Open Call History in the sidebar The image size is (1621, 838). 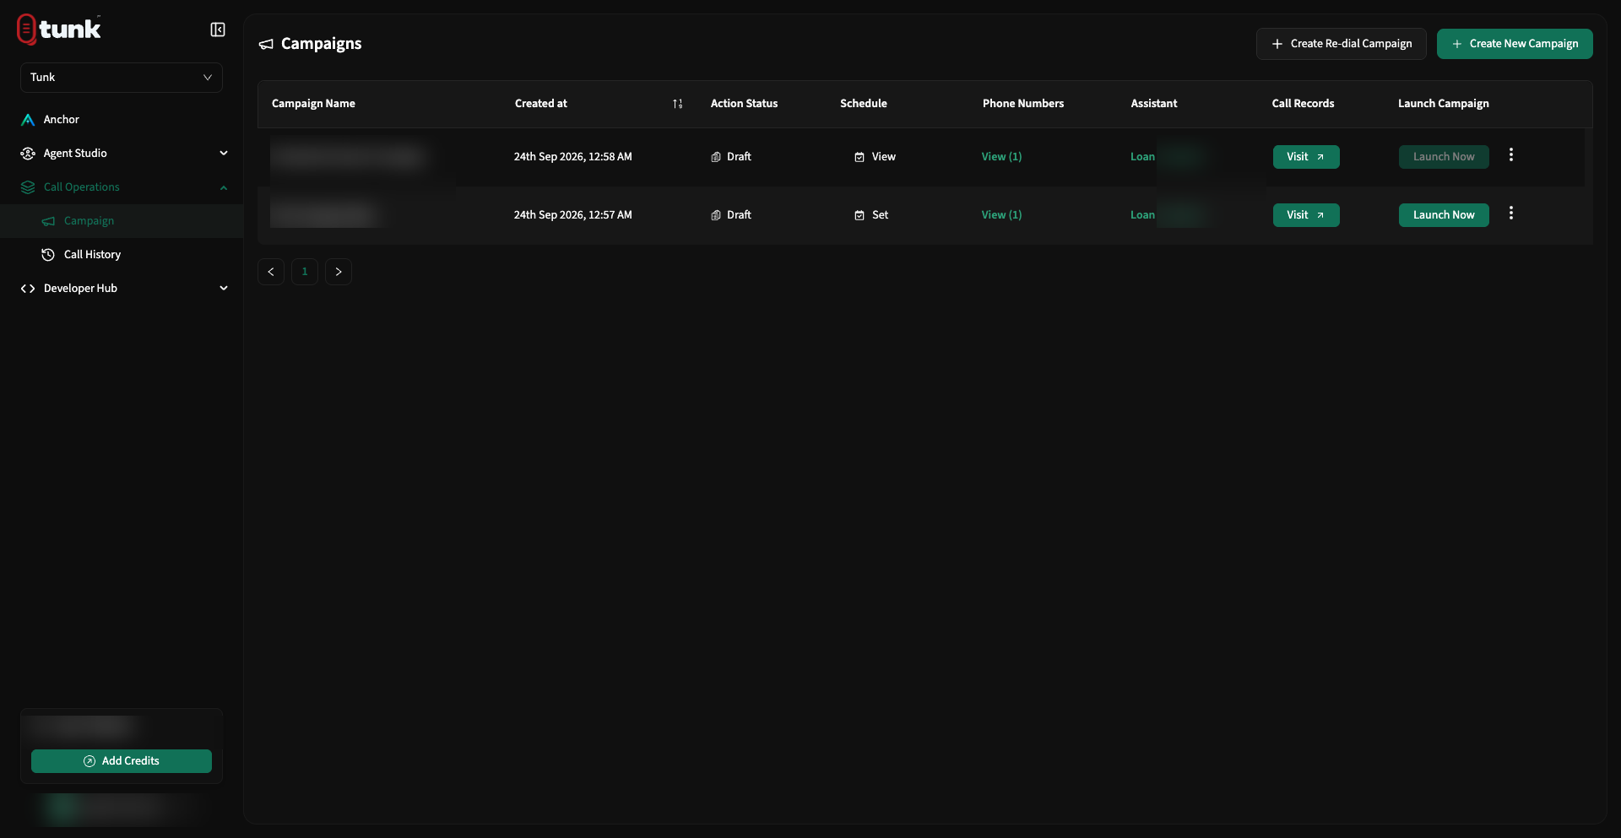tap(122, 255)
